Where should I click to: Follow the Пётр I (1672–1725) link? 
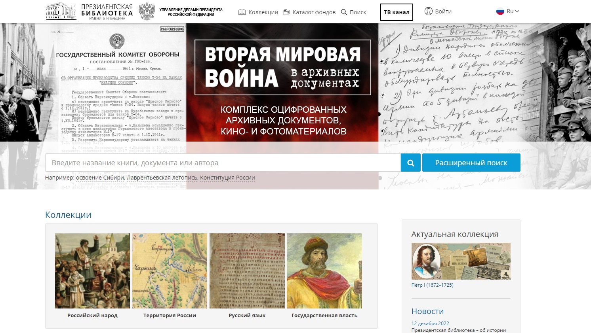tap(432, 285)
